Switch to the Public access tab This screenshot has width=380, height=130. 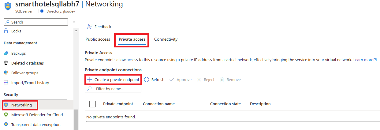98,39
